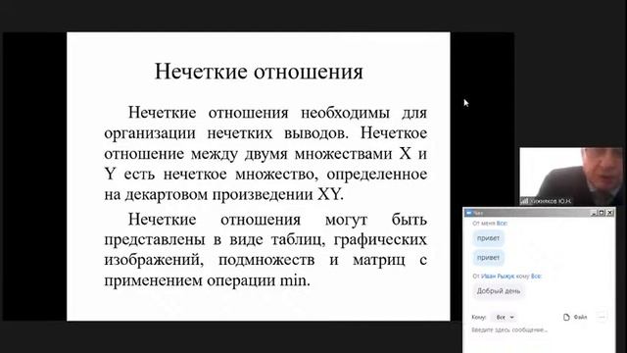Click the sender name Иван Рыжук
This screenshot has height=353, width=627.
coord(498,277)
